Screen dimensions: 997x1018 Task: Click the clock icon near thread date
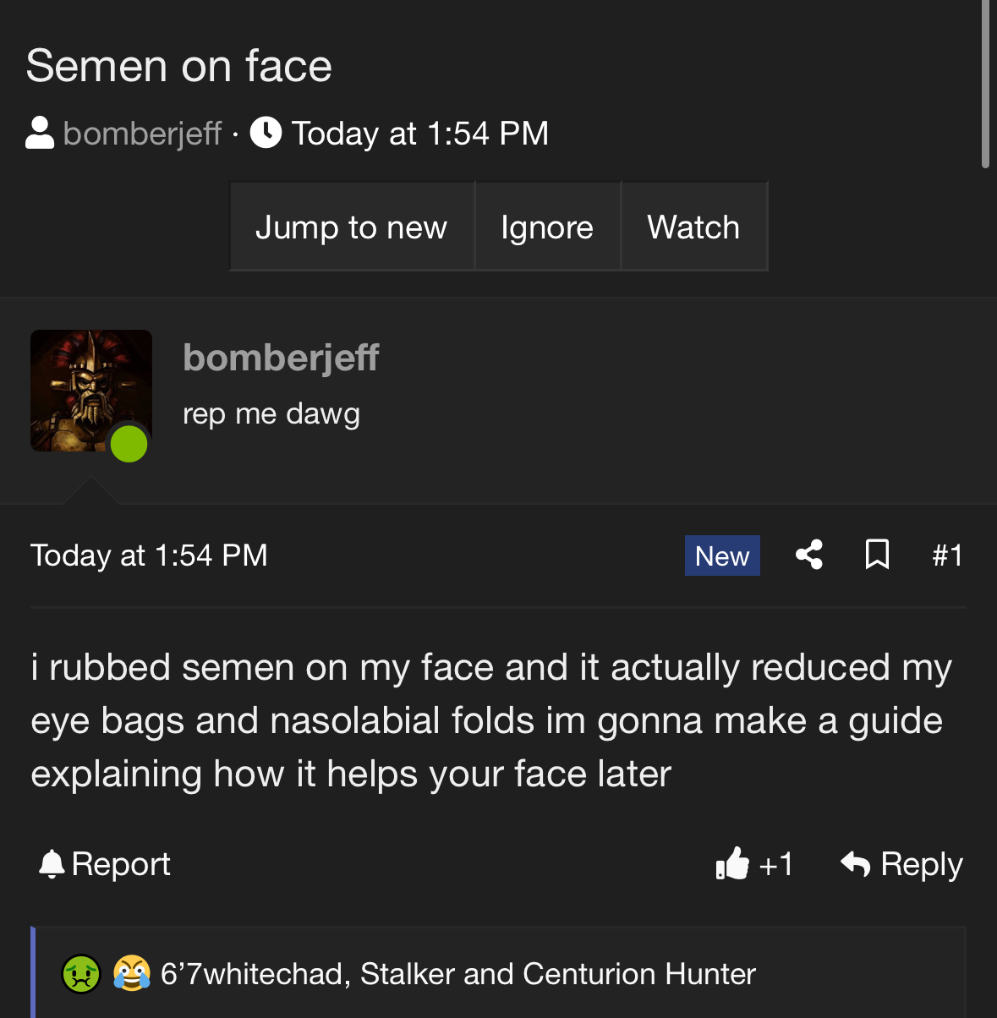pyautogui.click(x=266, y=133)
